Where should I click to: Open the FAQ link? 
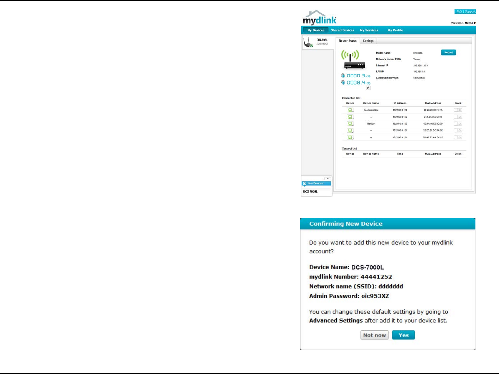point(459,12)
